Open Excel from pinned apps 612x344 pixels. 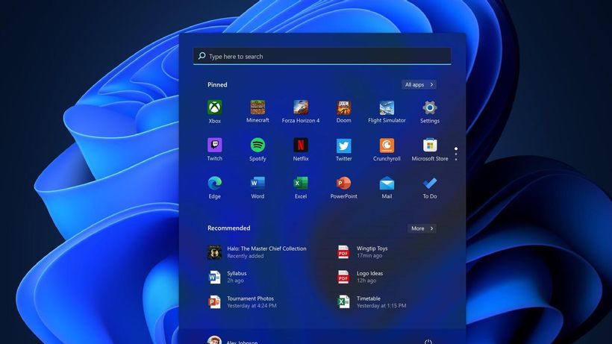pos(301,187)
